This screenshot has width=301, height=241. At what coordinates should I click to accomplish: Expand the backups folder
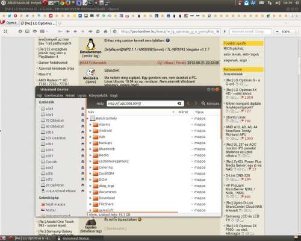[x=90, y=143]
